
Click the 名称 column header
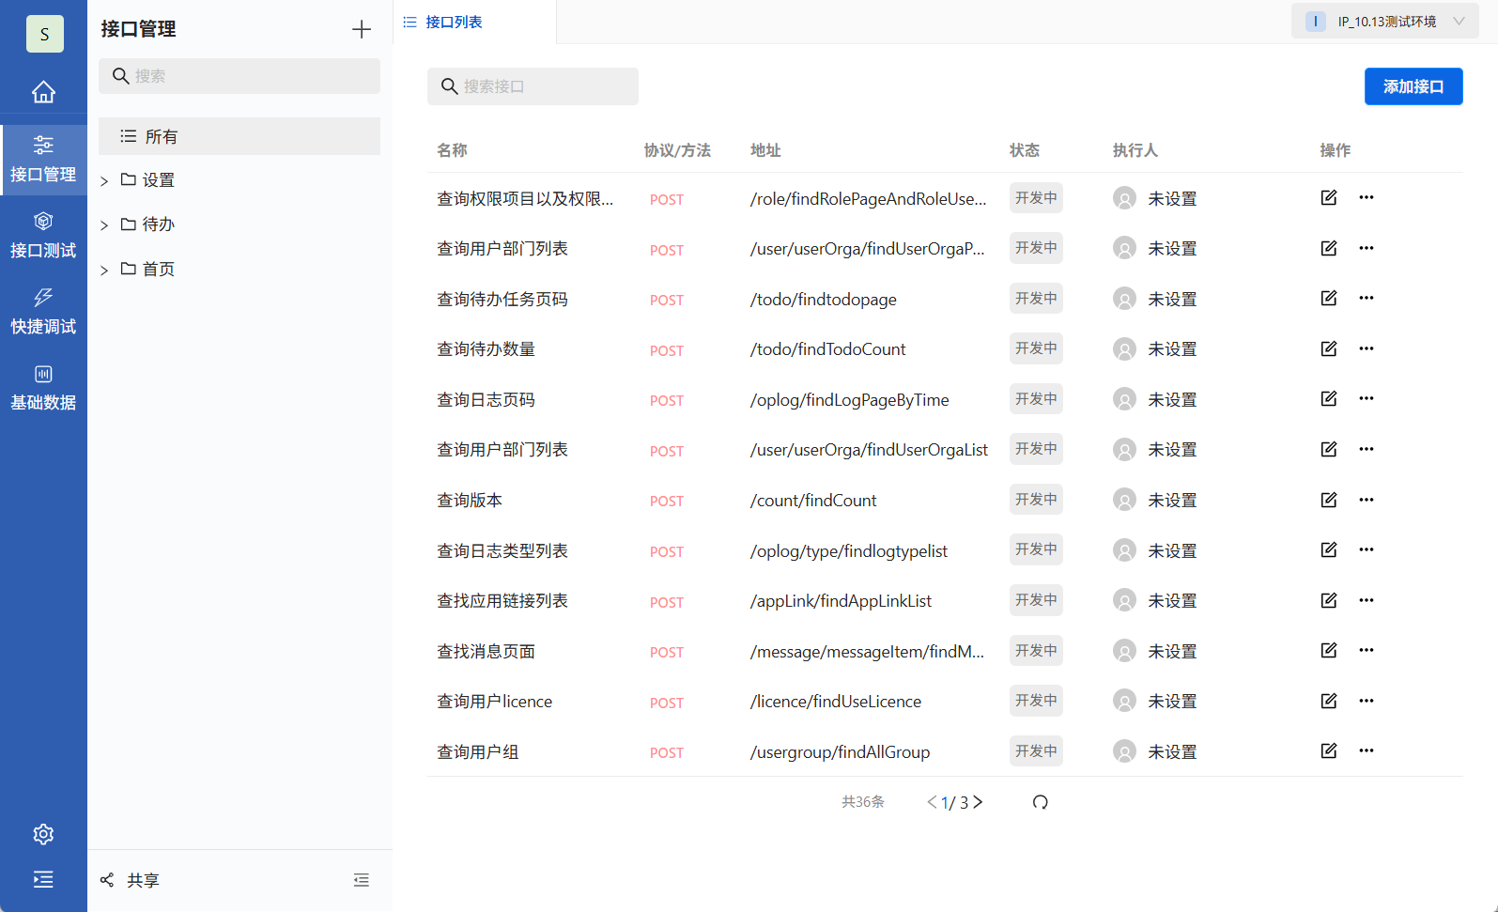[452, 150]
